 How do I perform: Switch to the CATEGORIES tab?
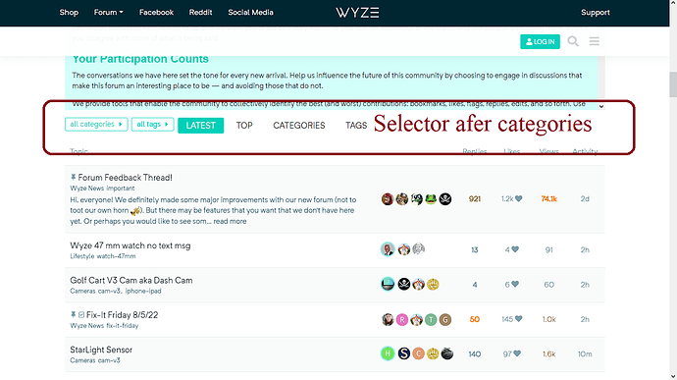click(299, 126)
